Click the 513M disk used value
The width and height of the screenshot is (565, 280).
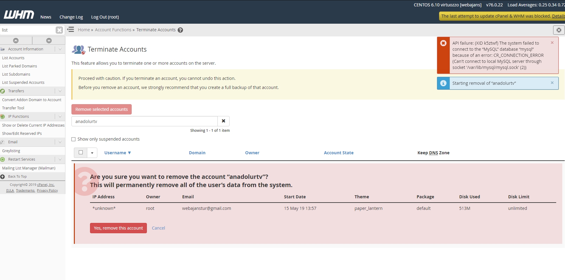tap(465, 208)
